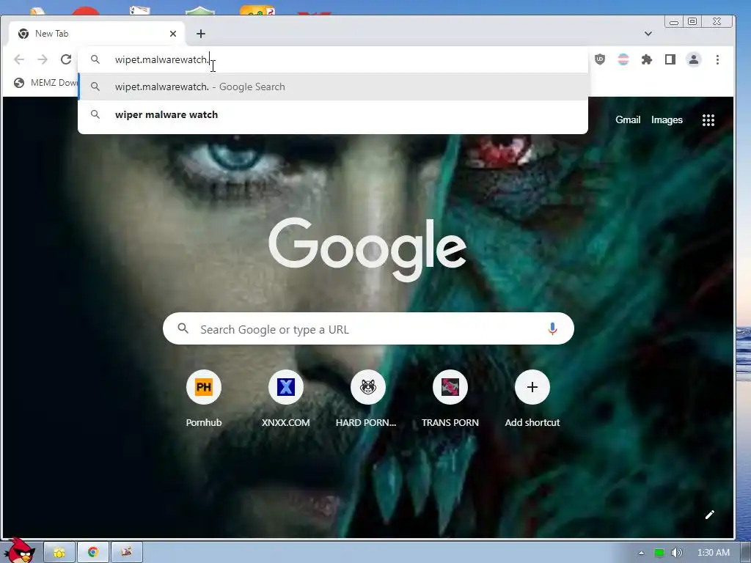Open Chrome's three-dot menu
Image resolution: width=751 pixels, height=563 pixels.
point(717,59)
